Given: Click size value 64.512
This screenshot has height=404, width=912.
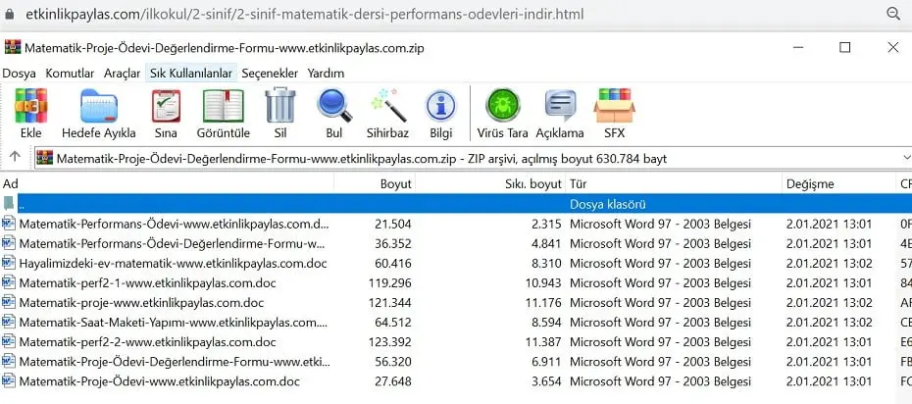Looking at the screenshot, I should [x=392, y=322].
